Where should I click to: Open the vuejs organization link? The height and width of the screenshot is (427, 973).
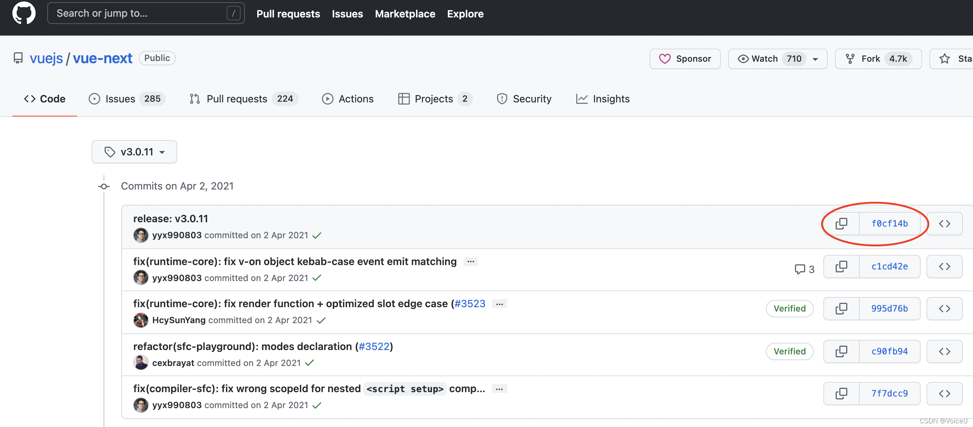tap(47, 58)
